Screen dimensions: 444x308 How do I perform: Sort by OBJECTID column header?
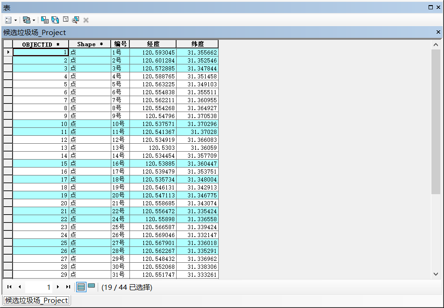pos(41,44)
